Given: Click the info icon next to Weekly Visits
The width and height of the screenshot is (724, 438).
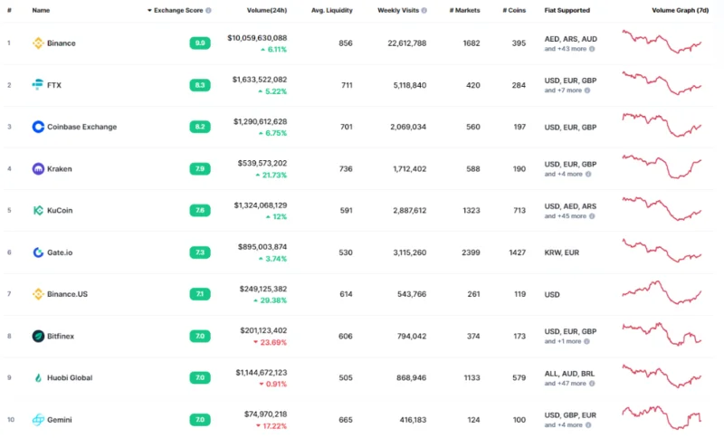Looking at the screenshot, I should pyautogui.click(x=424, y=10).
